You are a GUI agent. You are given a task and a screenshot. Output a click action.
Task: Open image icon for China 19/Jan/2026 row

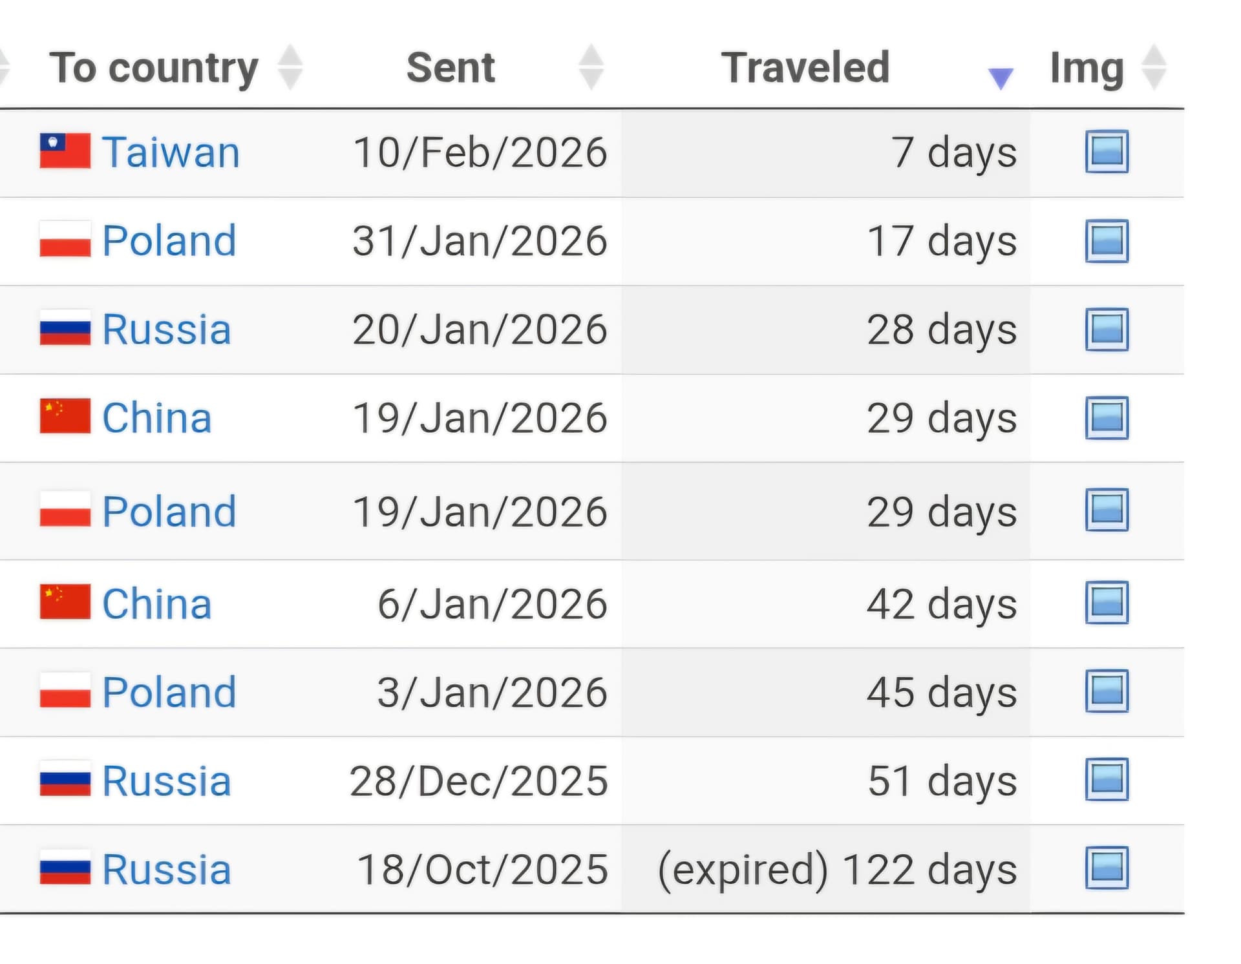[x=1107, y=418]
